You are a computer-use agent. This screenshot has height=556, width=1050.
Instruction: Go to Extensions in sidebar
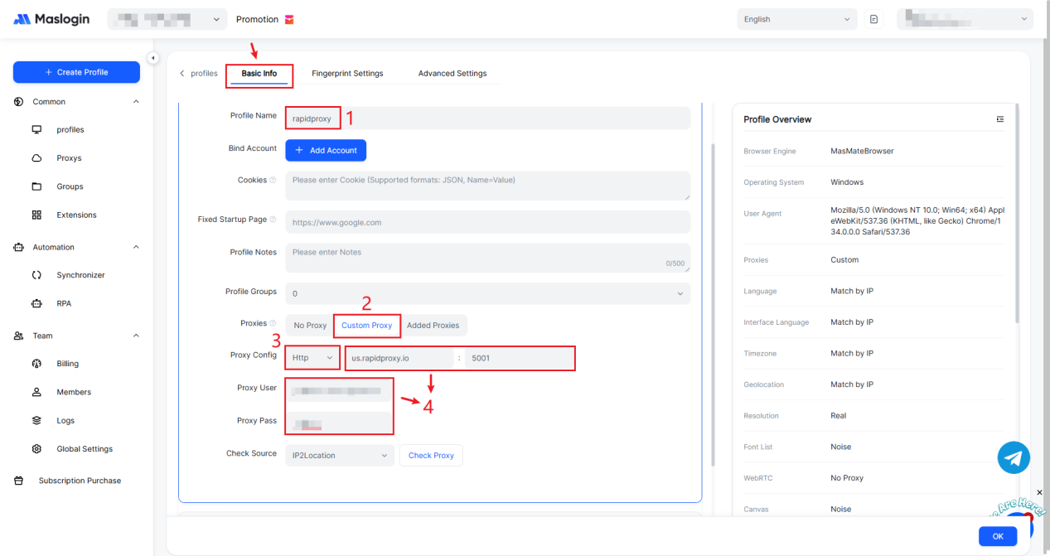(x=76, y=215)
